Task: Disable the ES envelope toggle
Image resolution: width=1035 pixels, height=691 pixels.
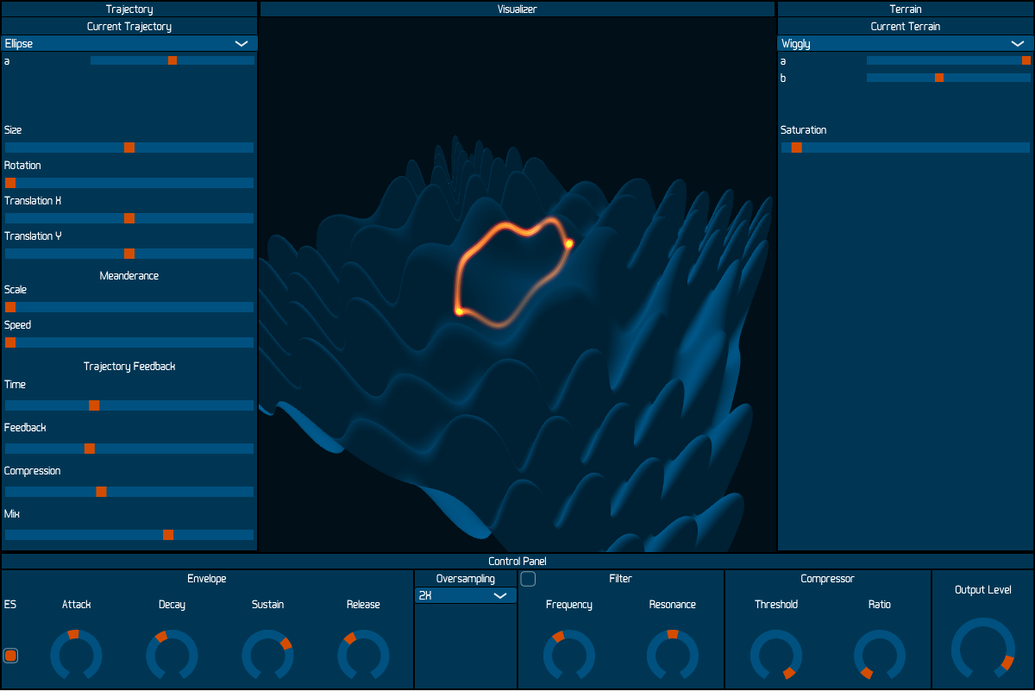Action: pos(10,656)
